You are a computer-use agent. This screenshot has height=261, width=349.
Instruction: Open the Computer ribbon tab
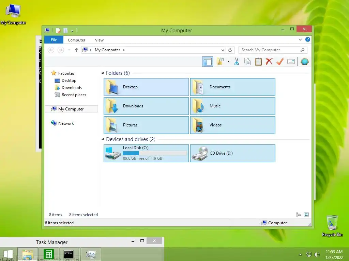point(76,40)
